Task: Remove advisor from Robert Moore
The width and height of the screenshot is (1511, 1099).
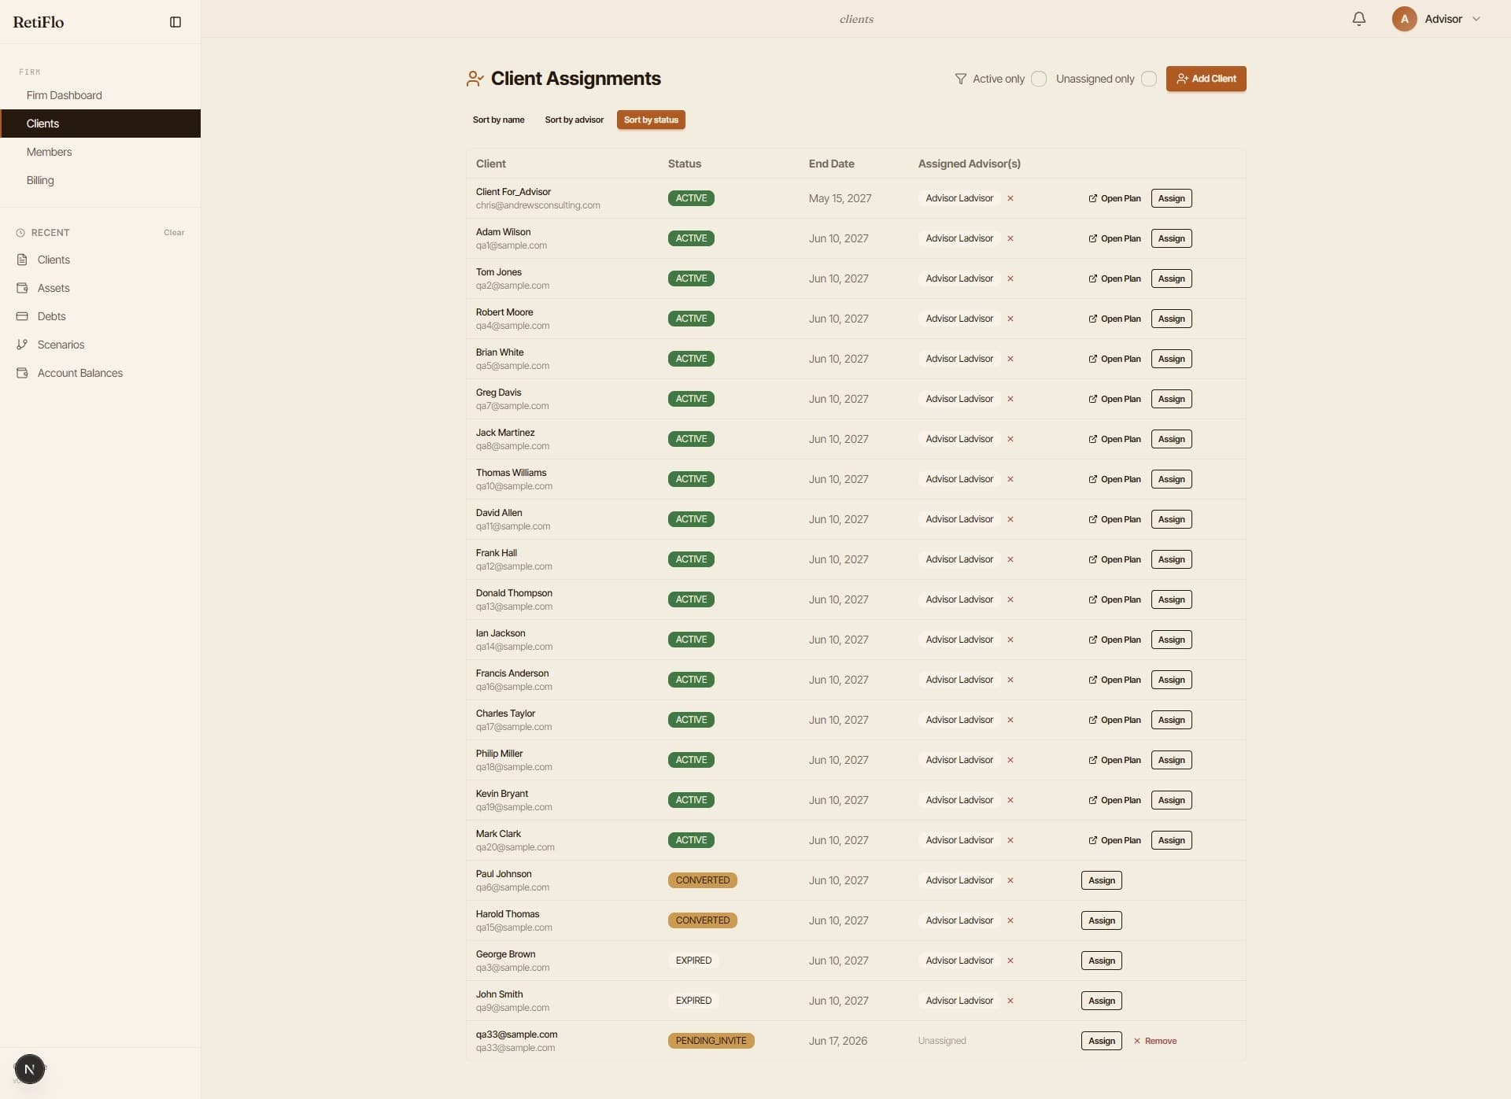Action: coord(1010,319)
